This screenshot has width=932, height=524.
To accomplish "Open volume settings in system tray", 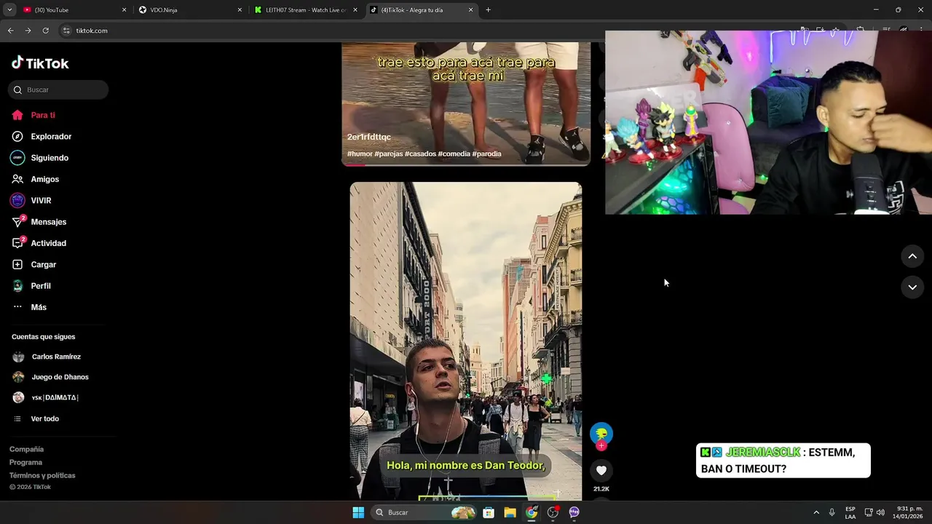I will pyautogui.click(x=880, y=512).
